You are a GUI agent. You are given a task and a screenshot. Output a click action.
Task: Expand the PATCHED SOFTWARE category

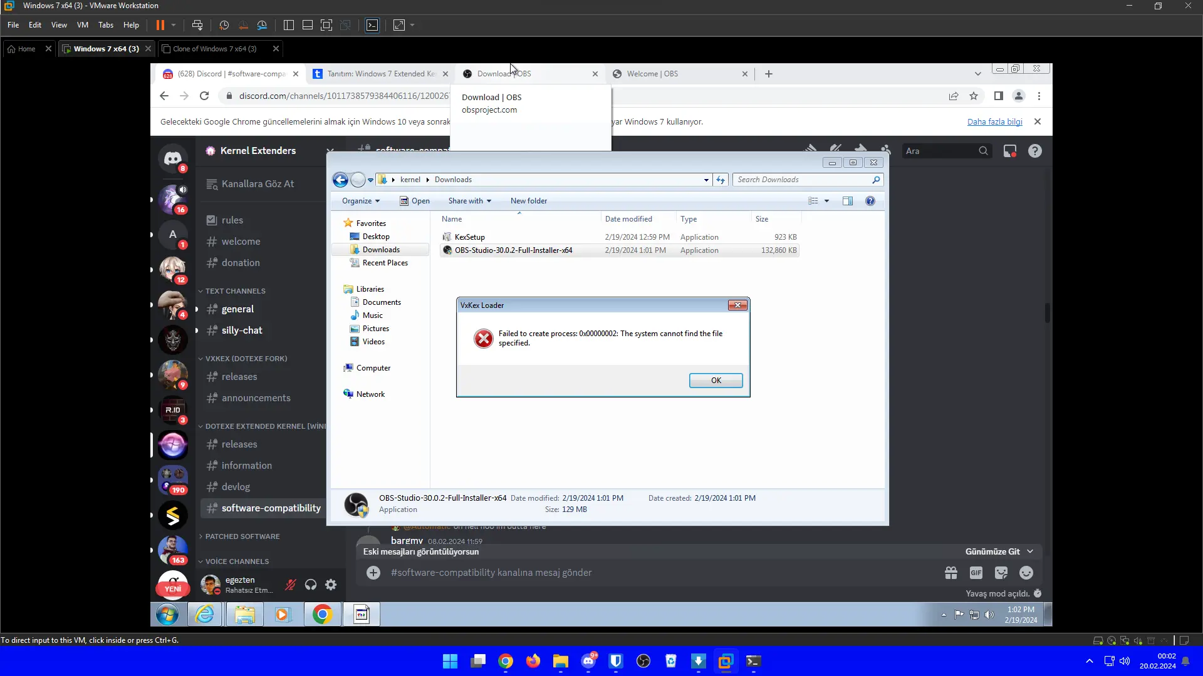click(239, 536)
